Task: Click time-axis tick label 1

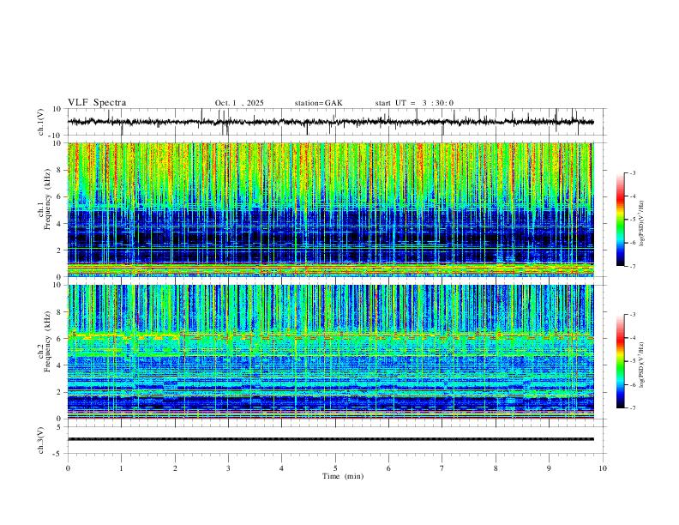Action: pyautogui.click(x=121, y=468)
